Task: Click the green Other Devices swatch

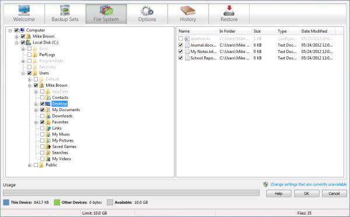Action: click(x=57, y=202)
